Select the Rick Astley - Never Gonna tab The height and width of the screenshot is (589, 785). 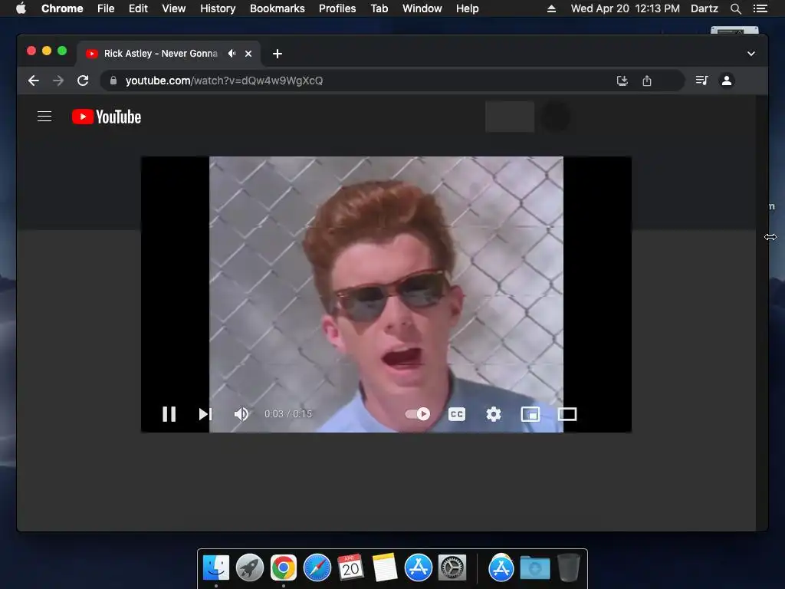pos(168,54)
